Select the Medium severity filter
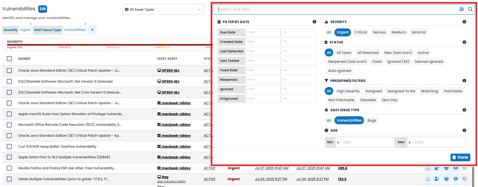 (x=399, y=32)
